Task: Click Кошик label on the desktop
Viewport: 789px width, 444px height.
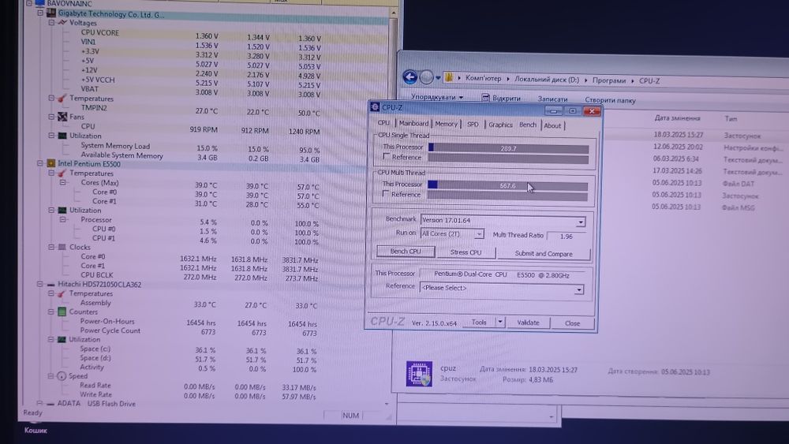Action: click(36, 431)
